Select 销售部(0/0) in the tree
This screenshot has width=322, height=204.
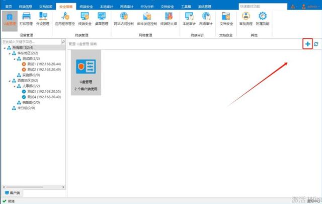[31, 102]
